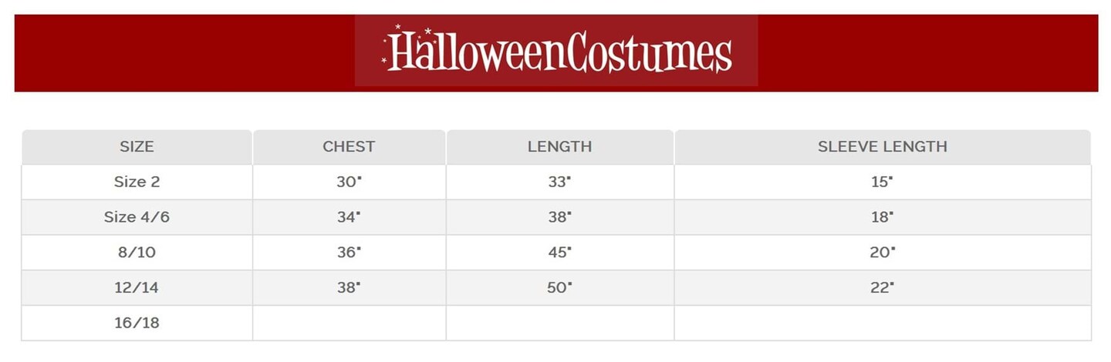The width and height of the screenshot is (1111, 362).
Task: Select the Size 4/6 row label
Action: tap(137, 217)
